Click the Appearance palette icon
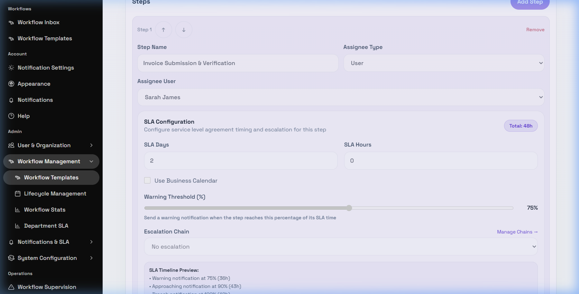The height and width of the screenshot is (294, 579). [11, 84]
